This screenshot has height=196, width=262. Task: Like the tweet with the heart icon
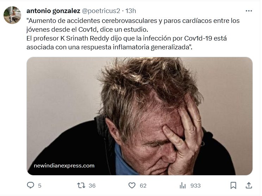pos(132,185)
